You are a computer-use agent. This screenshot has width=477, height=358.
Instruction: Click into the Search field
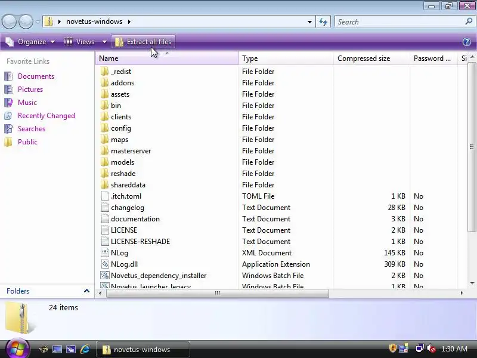400,21
